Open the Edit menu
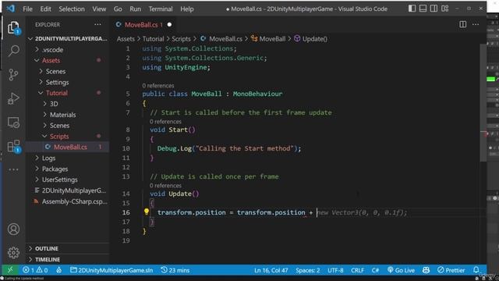This screenshot has height=281, width=499. (x=45, y=9)
